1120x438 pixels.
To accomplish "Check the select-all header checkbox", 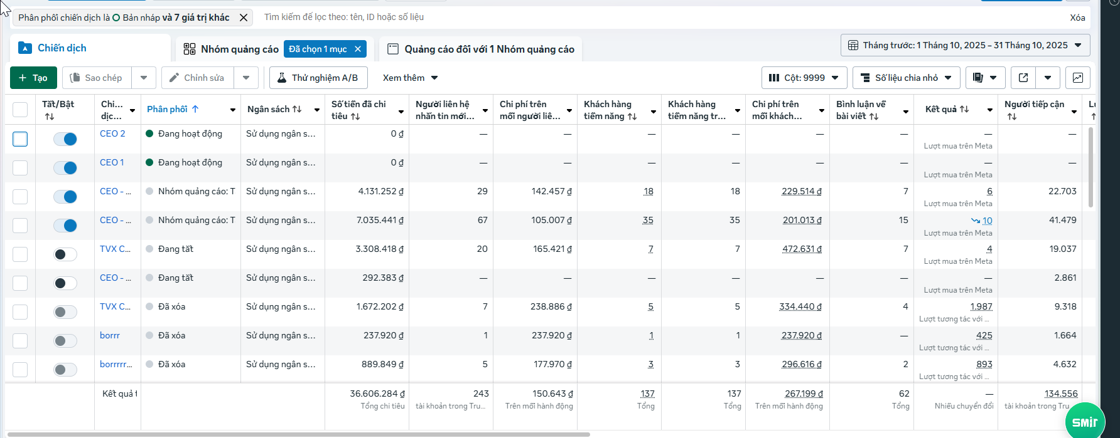I will [20, 110].
